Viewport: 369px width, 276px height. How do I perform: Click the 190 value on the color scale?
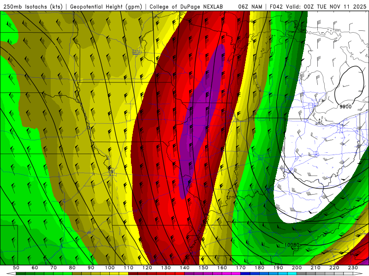[x=278, y=268]
